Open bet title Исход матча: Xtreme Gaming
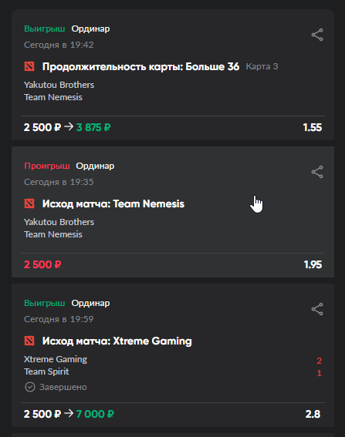Image resolution: width=345 pixels, height=437 pixels. (117, 341)
